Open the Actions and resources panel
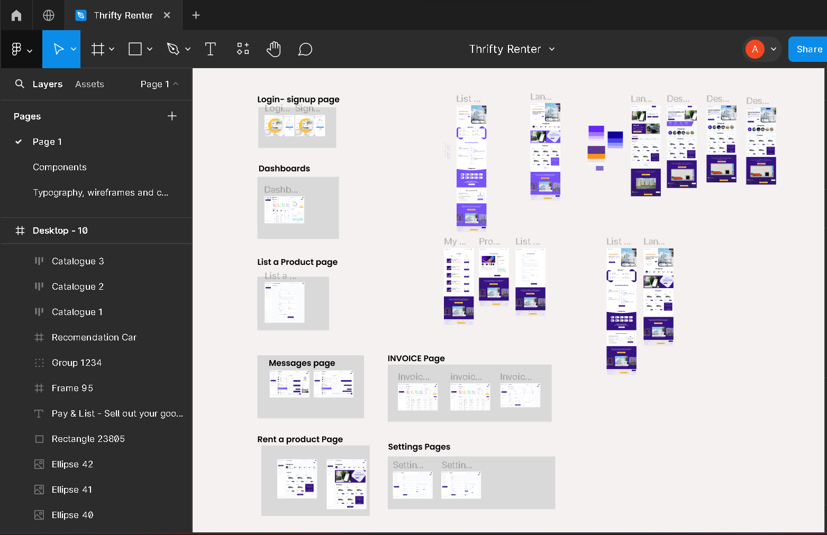827x535 pixels. [242, 49]
